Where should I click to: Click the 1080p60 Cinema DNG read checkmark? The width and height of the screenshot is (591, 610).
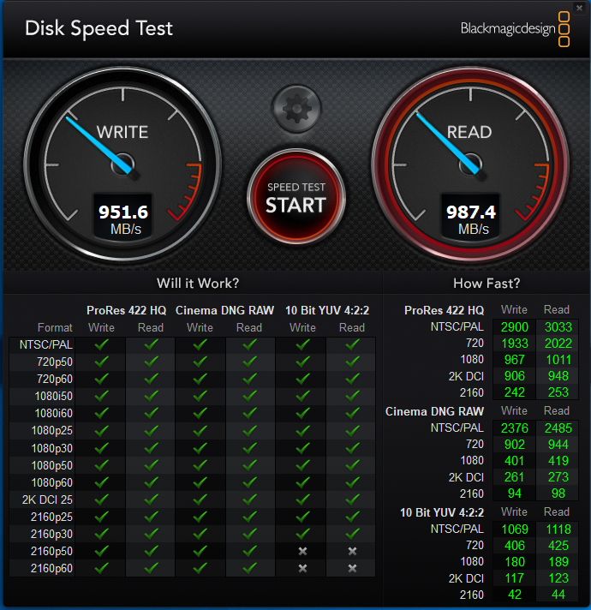pyautogui.click(x=249, y=482)
